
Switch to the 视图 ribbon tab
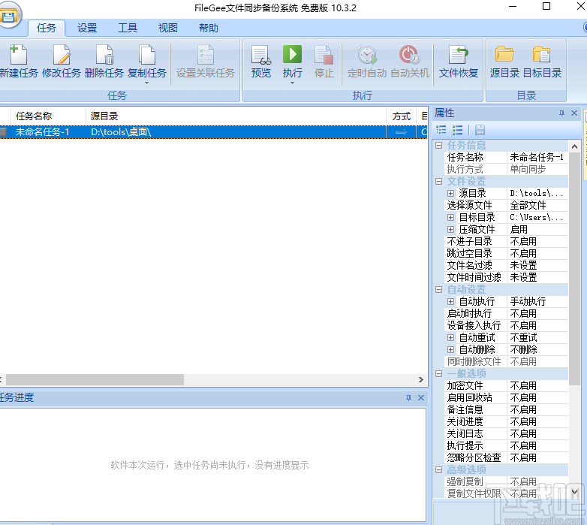[x=167, y=28]
